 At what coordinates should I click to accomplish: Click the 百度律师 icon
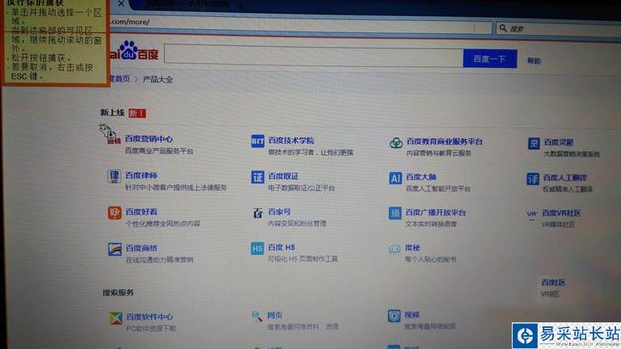click(x=114, y=175)
